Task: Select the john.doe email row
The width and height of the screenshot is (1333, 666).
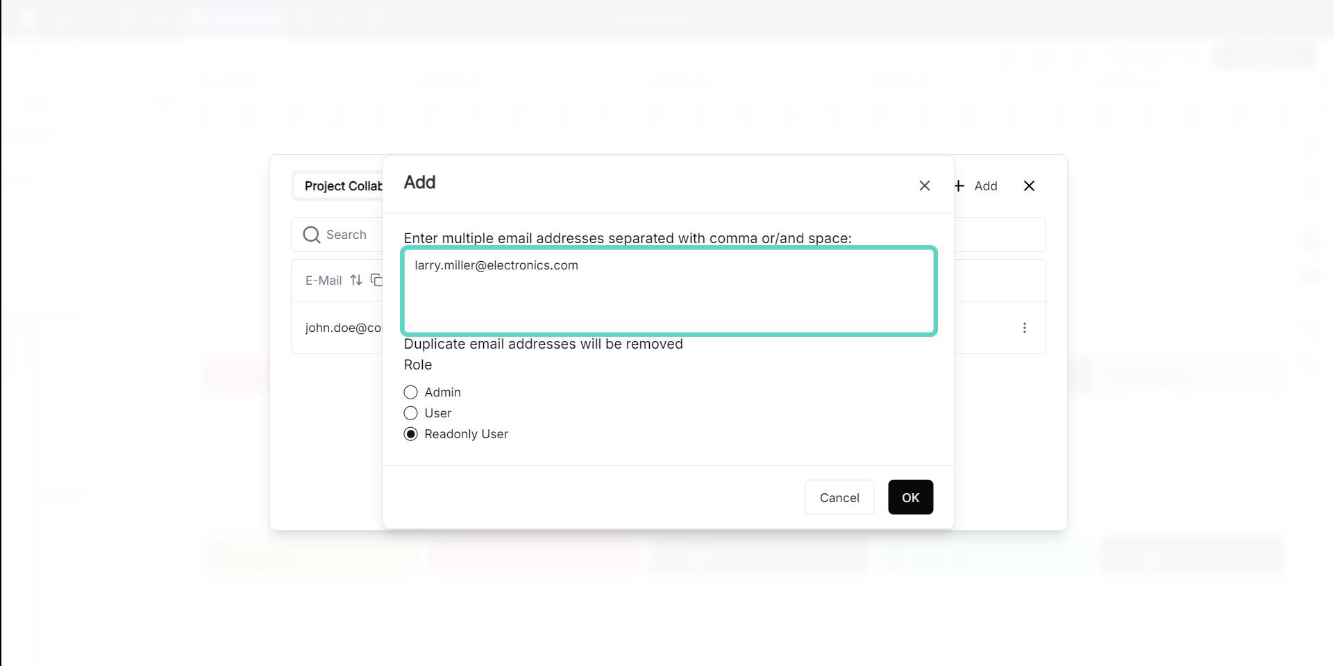Action: 343,328
